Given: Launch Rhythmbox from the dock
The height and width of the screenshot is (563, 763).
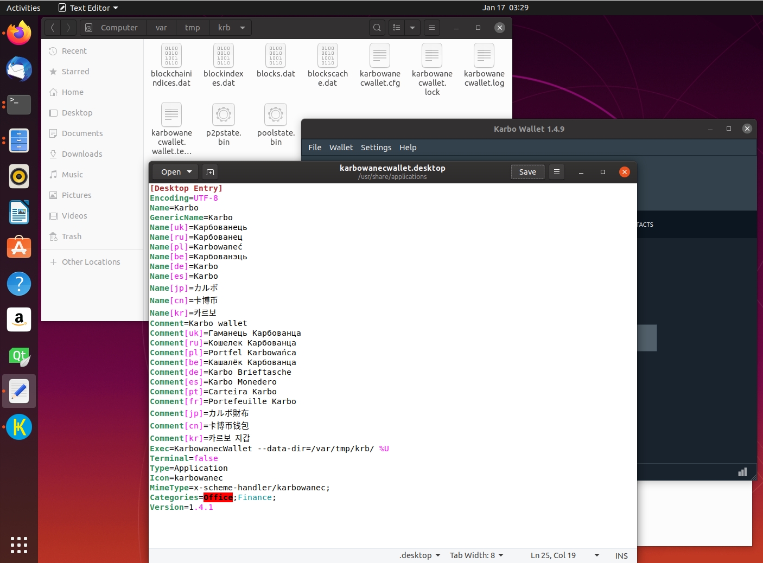Looking at the screenshot, I should coord(19,176).
